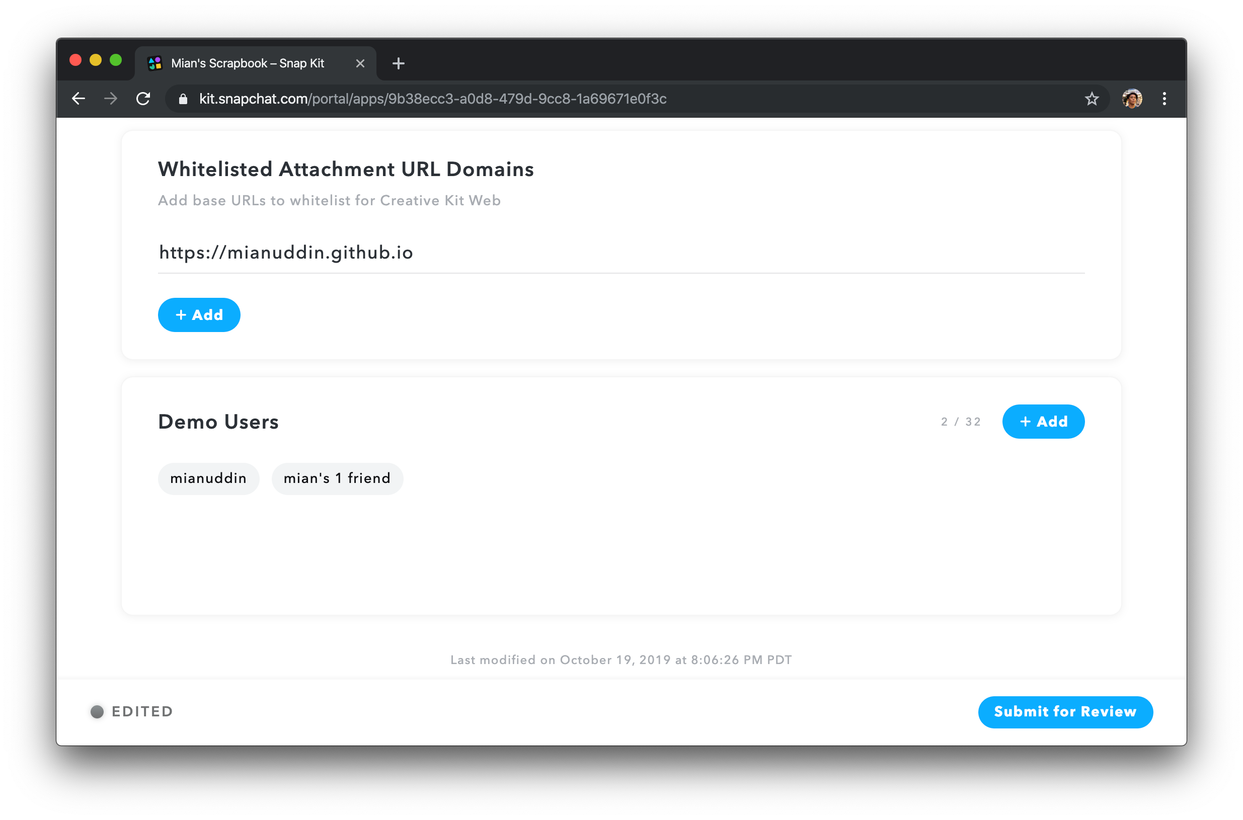
Task: Select the mian's 1 friend chip
Action: pos(337,478)
